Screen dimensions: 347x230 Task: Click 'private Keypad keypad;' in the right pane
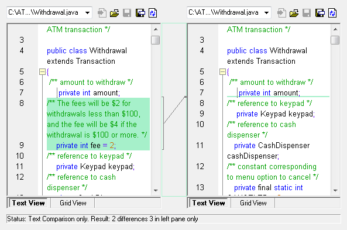point(276,114)
